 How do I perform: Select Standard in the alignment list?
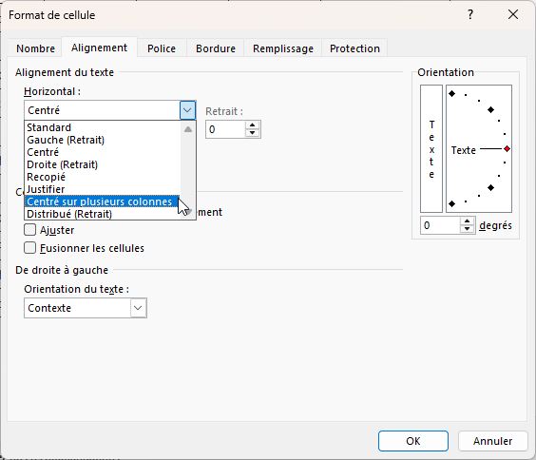tap(102, 127)
